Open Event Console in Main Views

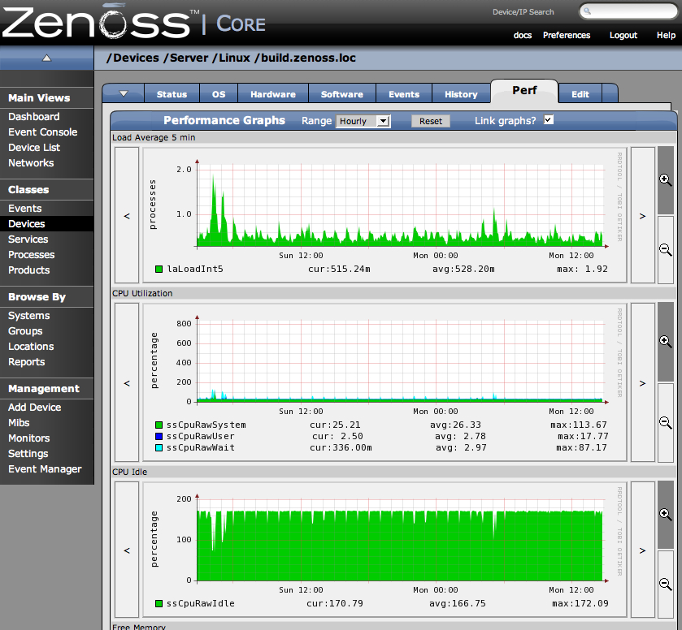point(42,132)
